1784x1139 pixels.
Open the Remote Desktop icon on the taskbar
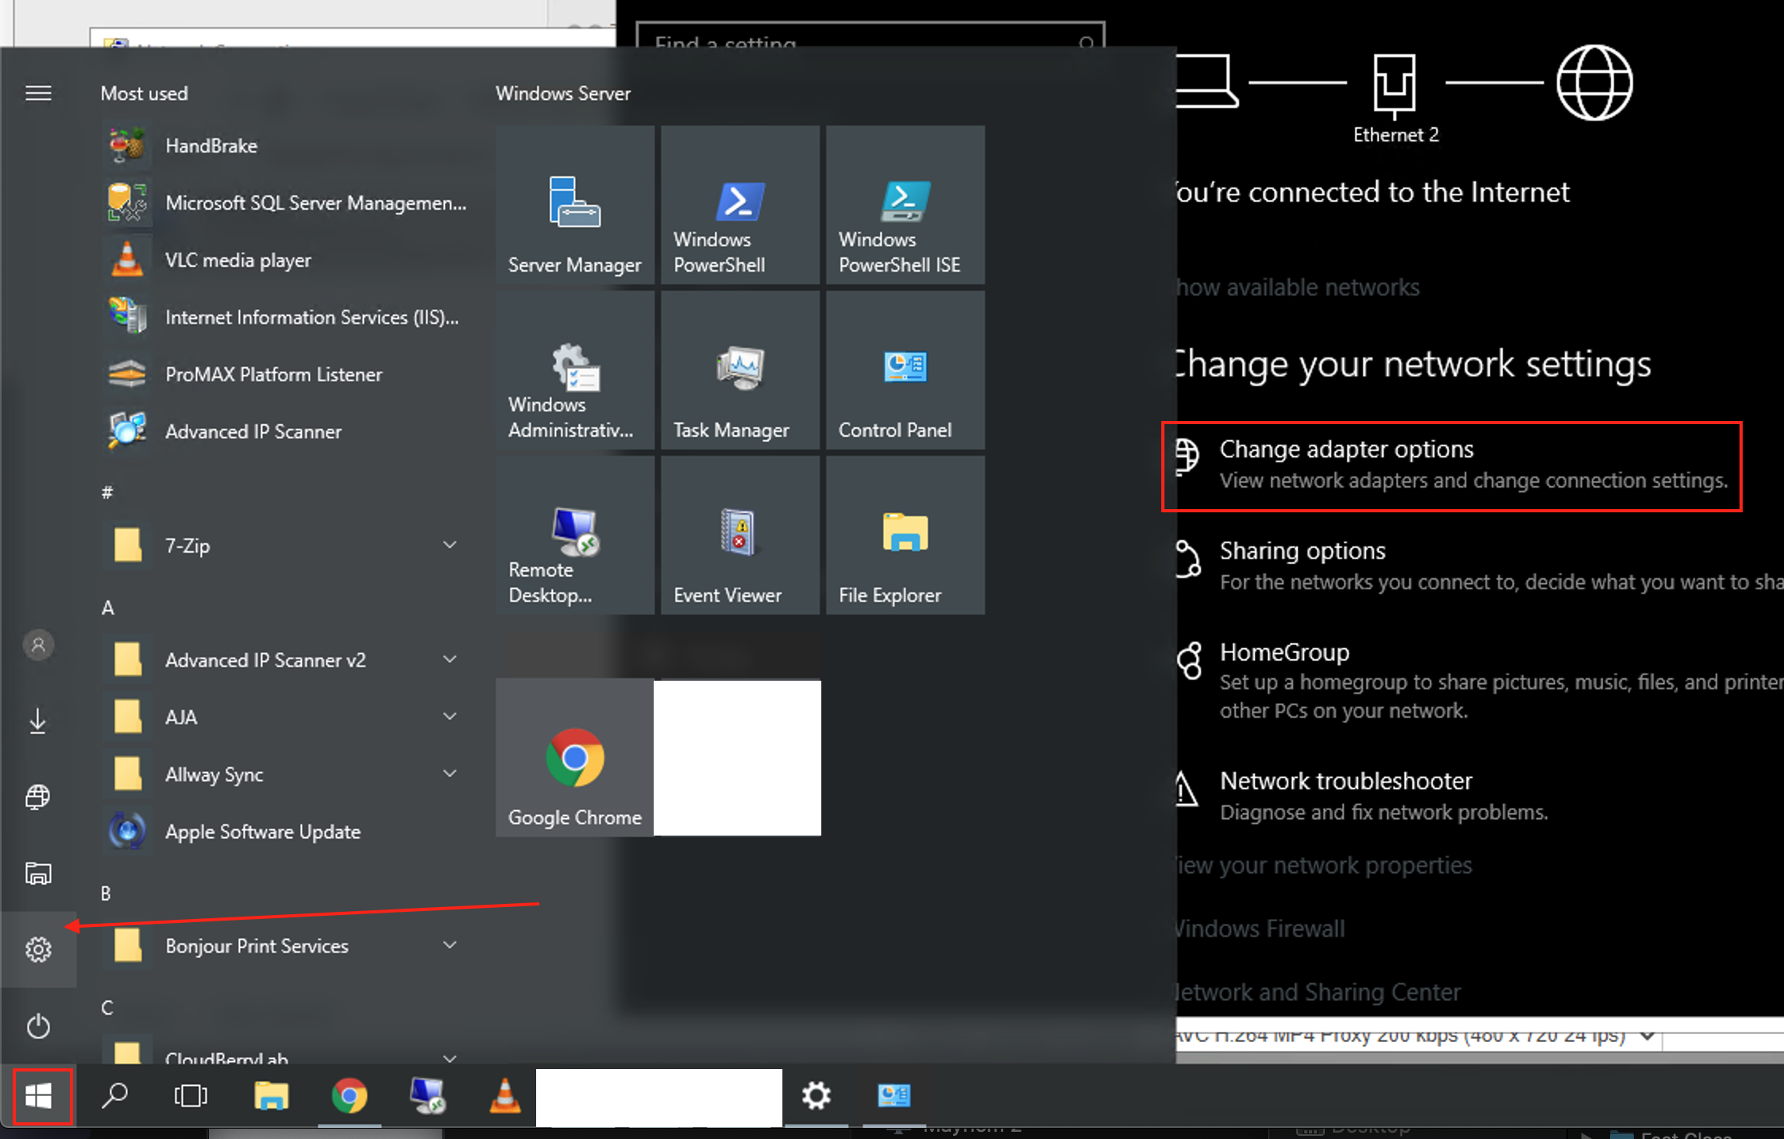tap(427, 1096)
